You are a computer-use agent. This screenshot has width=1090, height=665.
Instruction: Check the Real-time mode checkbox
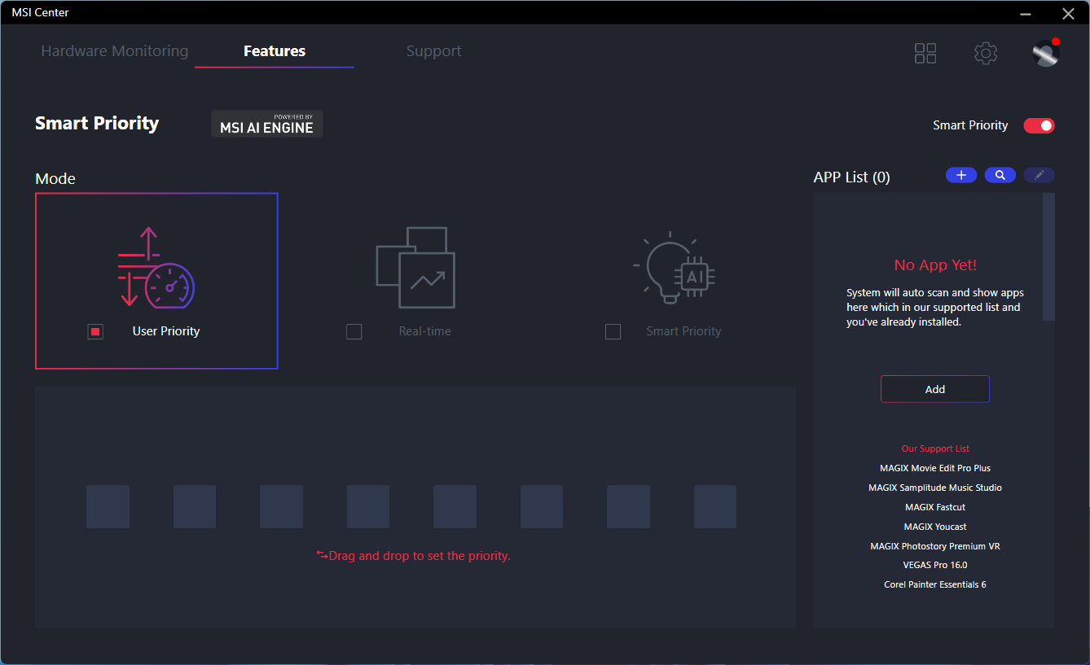pyautogui.click(x=354, y=332)
